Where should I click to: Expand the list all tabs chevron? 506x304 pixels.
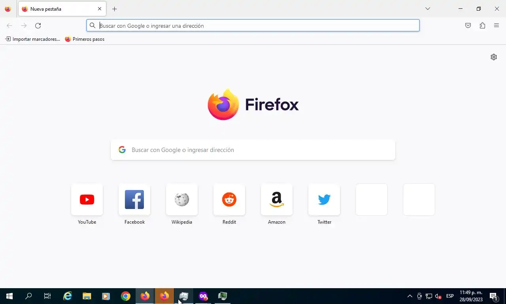click(x=427, y=9)
